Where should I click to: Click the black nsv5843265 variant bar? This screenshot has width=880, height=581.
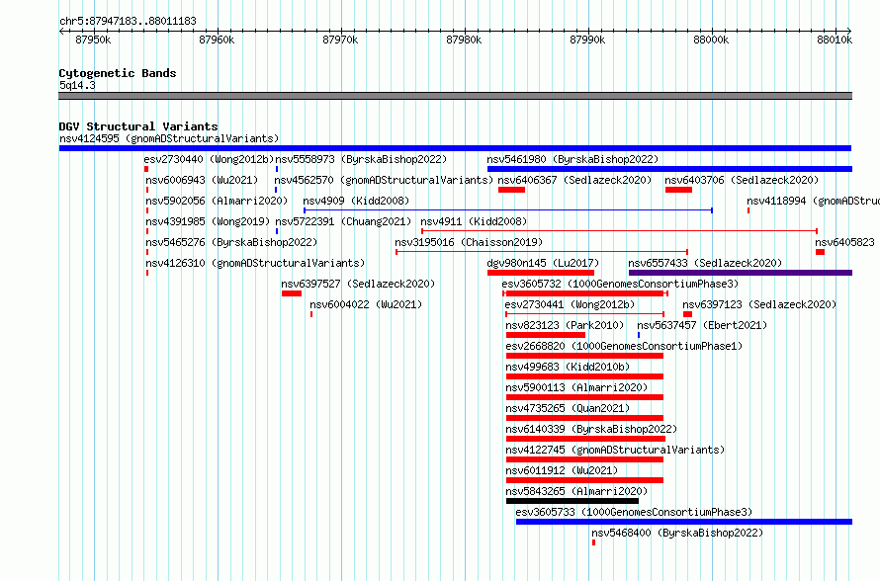tap(572, 501)
